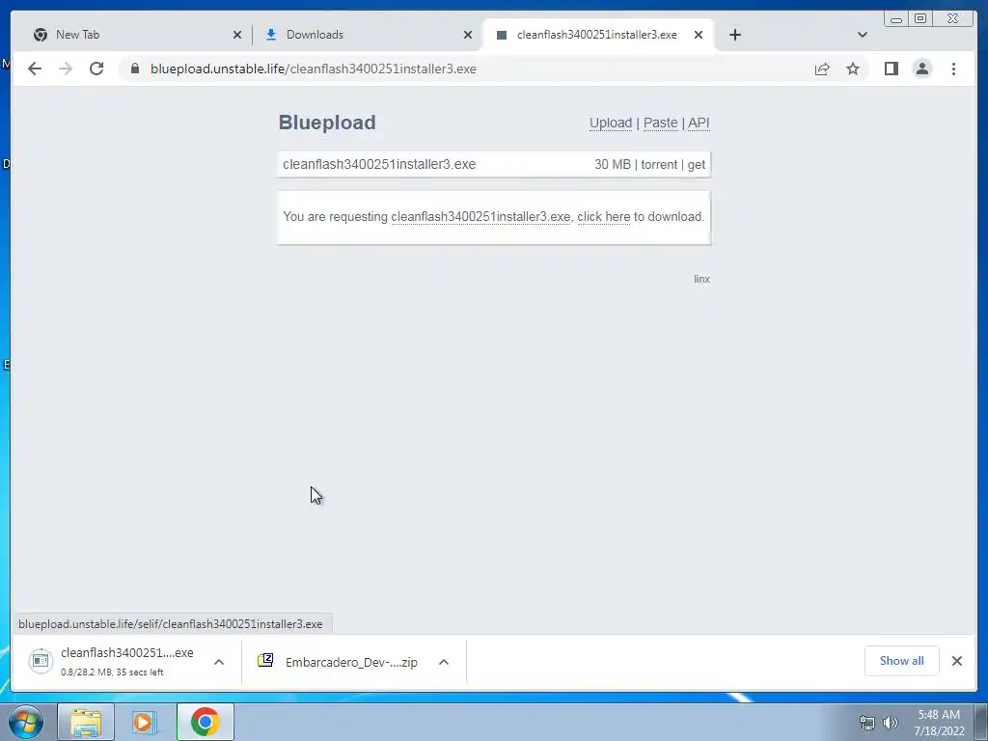Open the side panel icon

pyautogui.click(x=891, y=69)
